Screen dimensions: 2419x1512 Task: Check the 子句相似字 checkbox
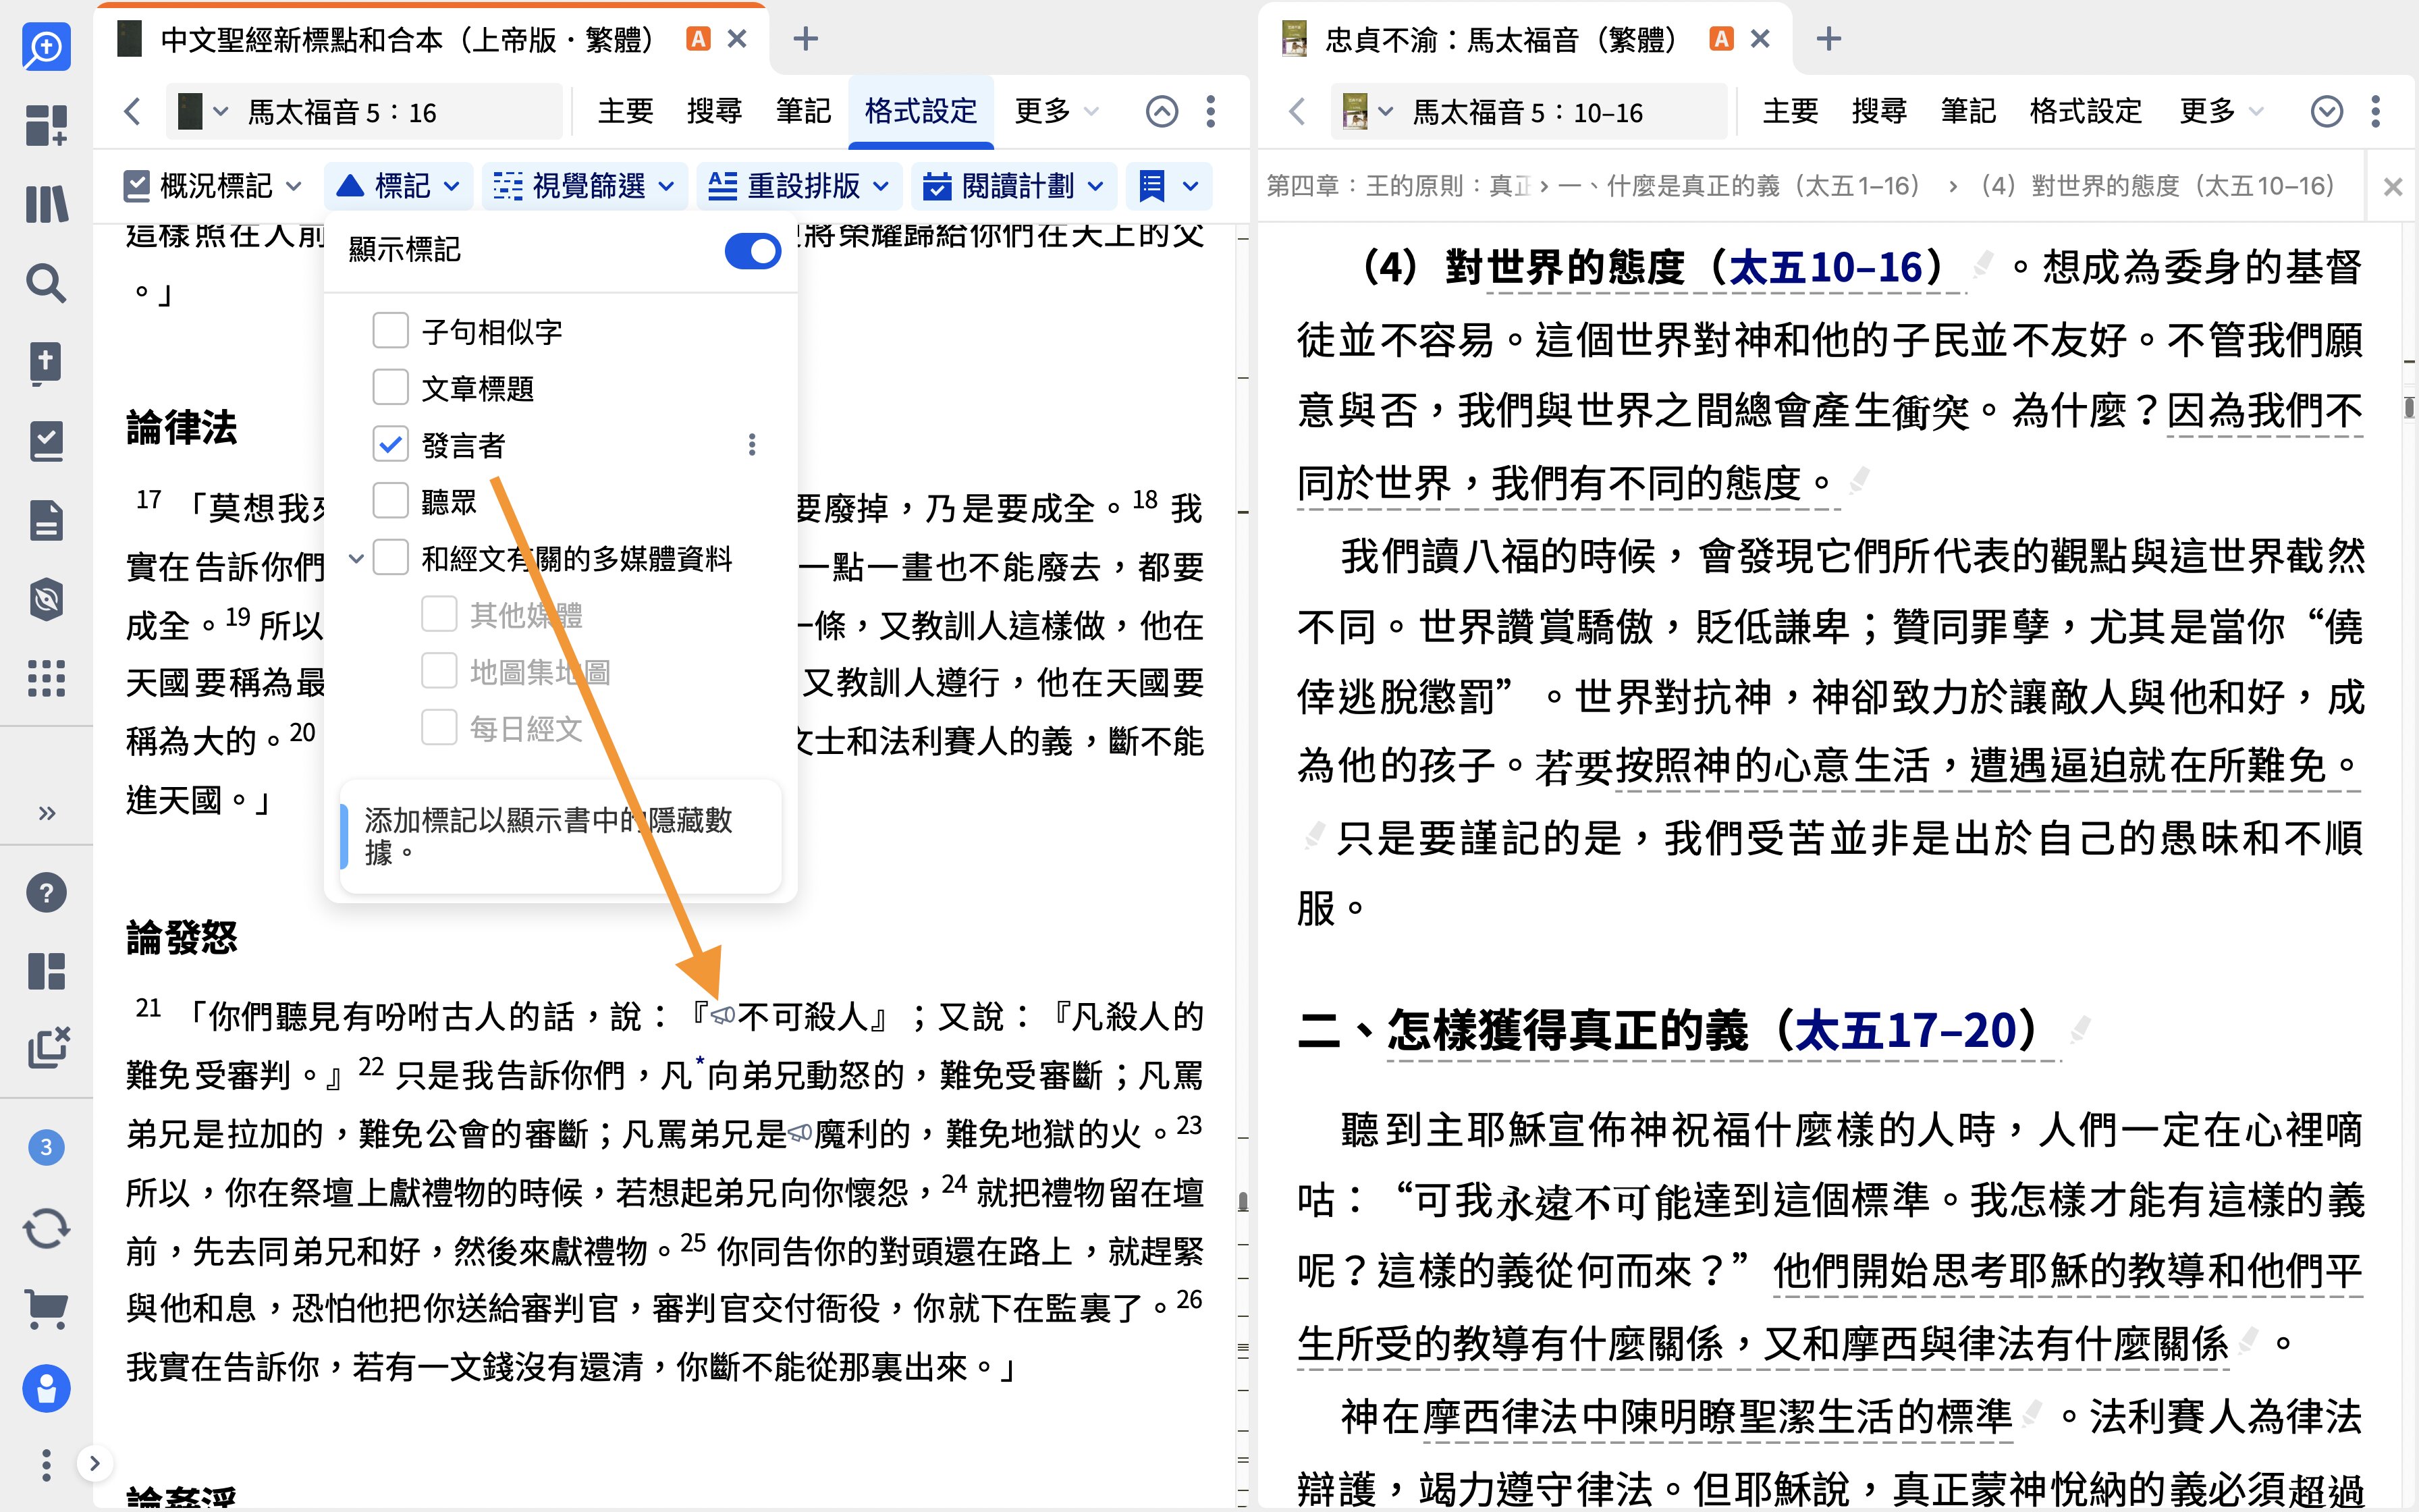pos(390,330)
